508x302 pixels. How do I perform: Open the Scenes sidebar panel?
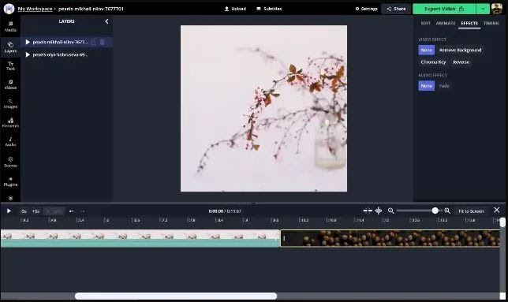[x=10, y=162]
